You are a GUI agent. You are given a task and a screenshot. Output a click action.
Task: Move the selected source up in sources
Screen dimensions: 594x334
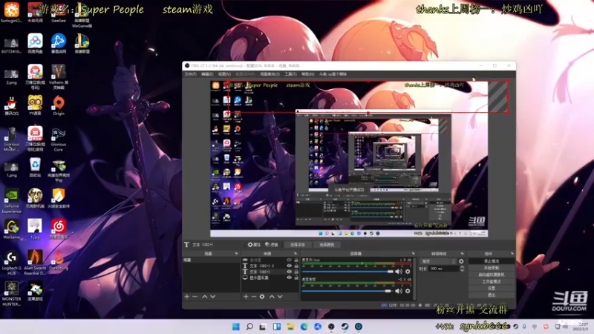(272, 296)
